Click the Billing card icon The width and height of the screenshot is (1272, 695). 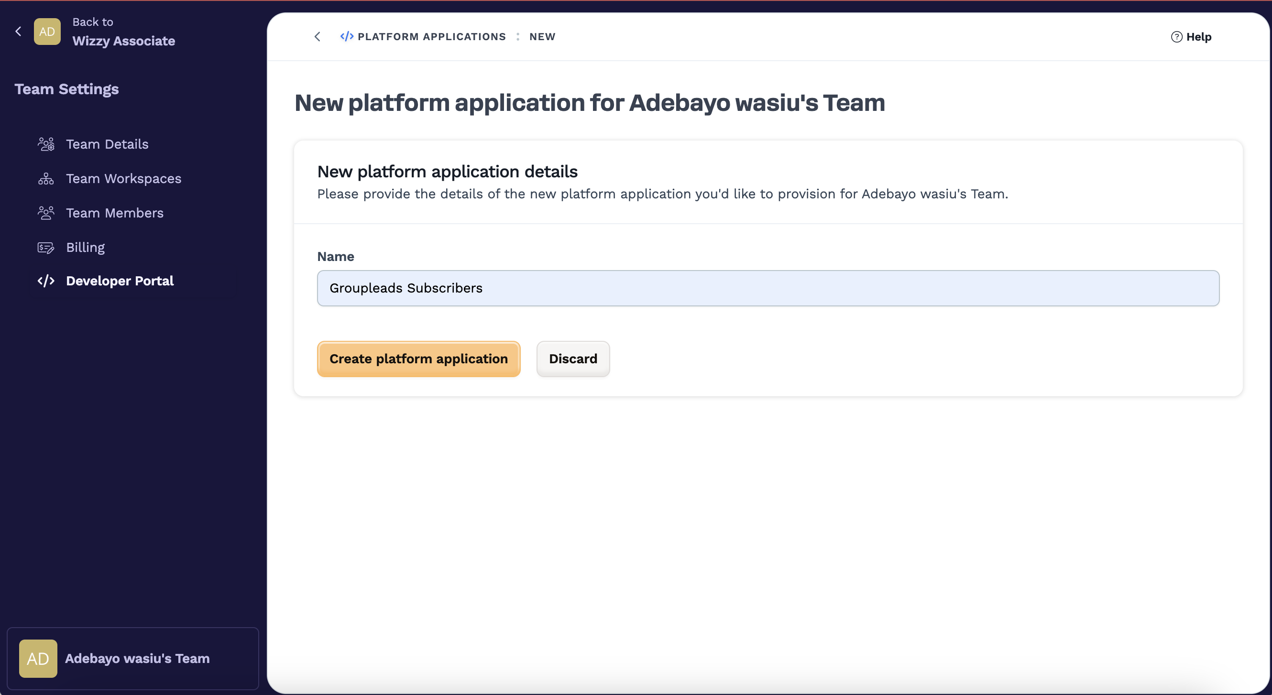tap(46, 247)
